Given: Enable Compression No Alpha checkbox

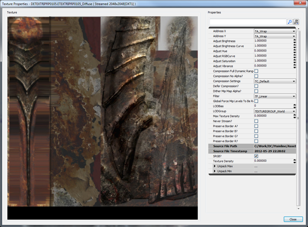Looking at the screenshot, I should 256,76.
